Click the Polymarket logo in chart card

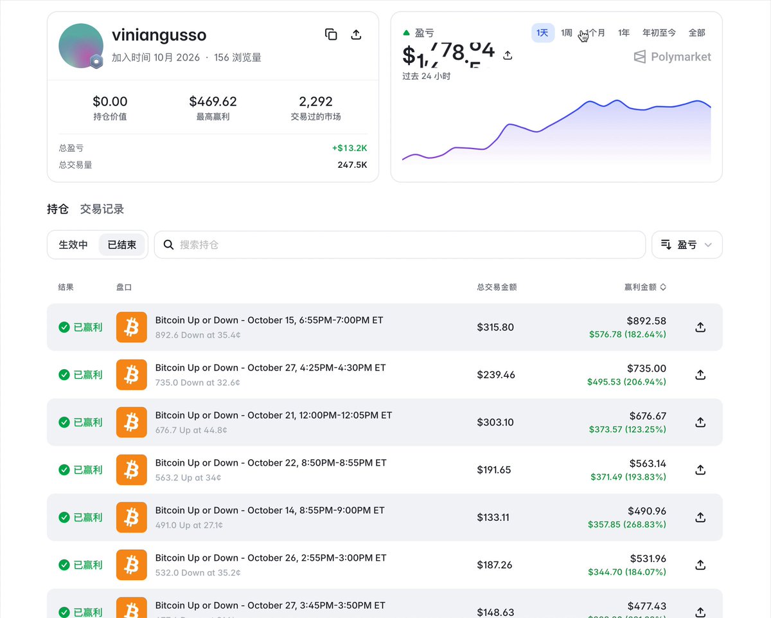672,57
